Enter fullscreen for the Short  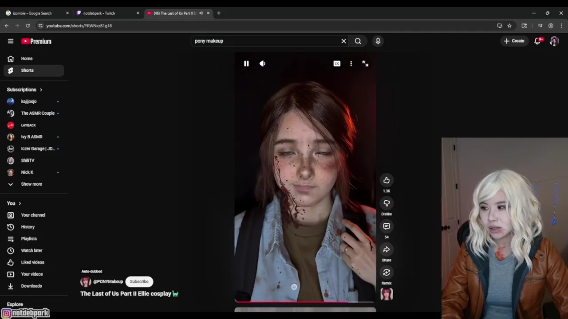tap(365, 63)
